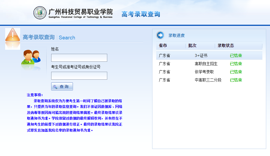Click 广东省 in the 高职自主招生 row
Image resolution: width=270 pixels, height=156 pixels.
click(164, 64)
